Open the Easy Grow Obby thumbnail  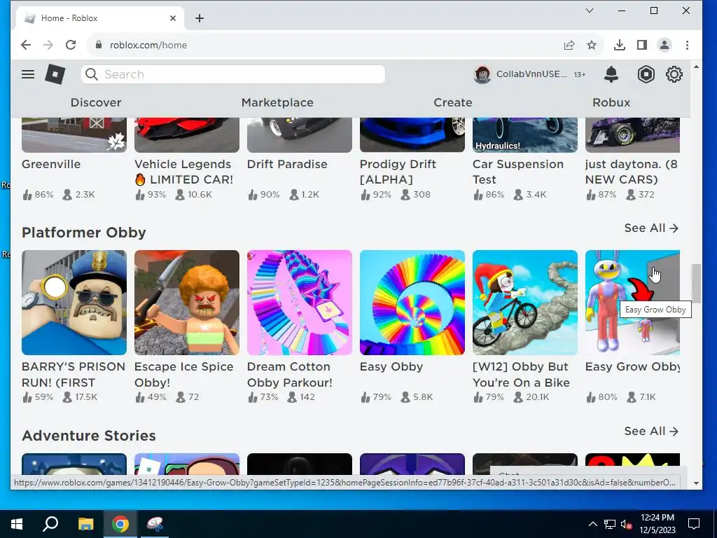(x=632, y=303)
